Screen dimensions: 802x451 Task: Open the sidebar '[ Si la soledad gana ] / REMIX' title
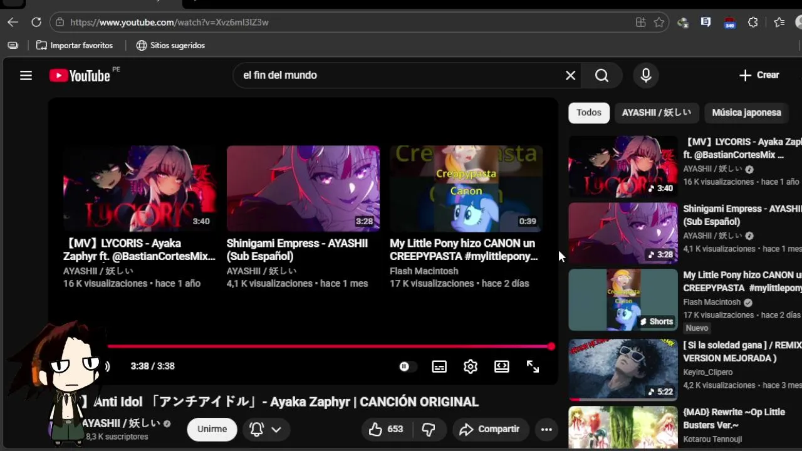coord(742,352)
